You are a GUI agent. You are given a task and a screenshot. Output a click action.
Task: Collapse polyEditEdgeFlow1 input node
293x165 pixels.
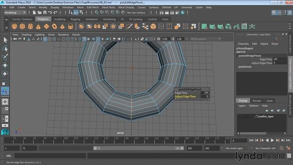250,56
